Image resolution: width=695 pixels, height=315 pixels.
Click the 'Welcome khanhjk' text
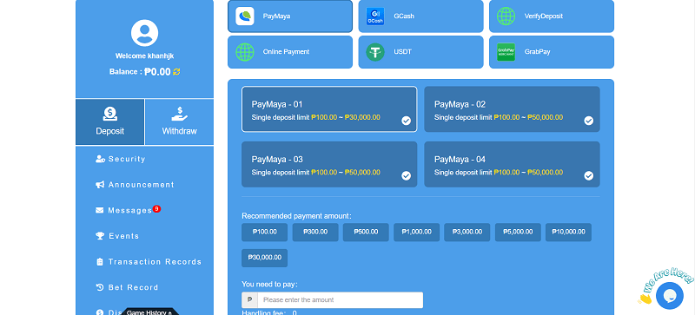(144, 56)
